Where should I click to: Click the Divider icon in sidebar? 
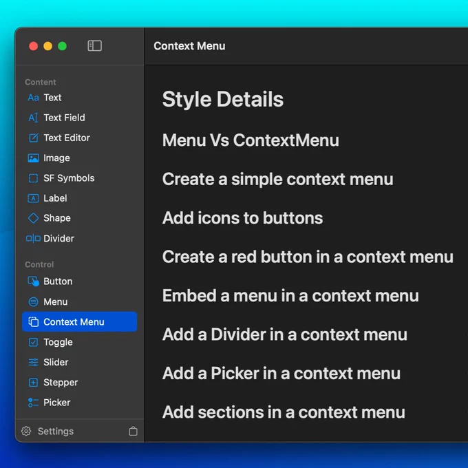tap(33, 239)
